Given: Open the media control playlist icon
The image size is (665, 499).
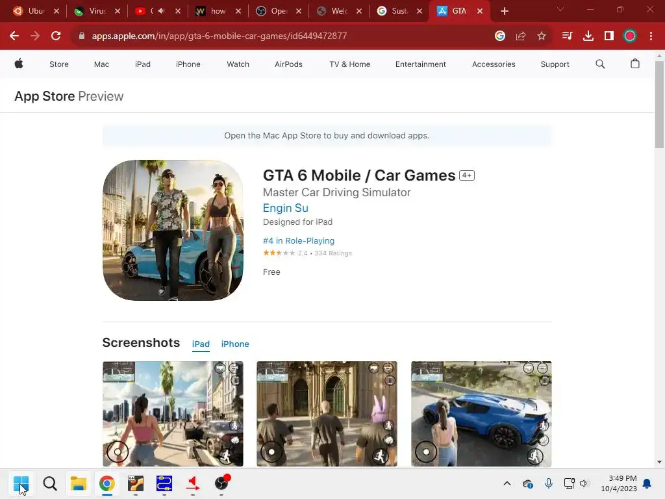Looking at the screenshot, I should point(567,36).
